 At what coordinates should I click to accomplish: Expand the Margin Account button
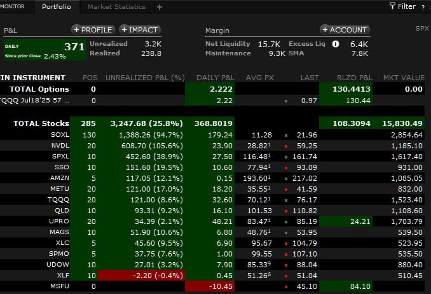tap(345, 30)
